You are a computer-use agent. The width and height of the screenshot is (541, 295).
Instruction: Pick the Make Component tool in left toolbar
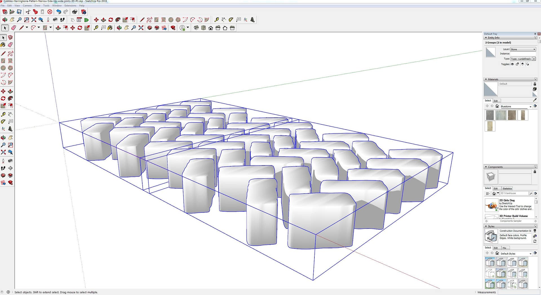point(10,37)
